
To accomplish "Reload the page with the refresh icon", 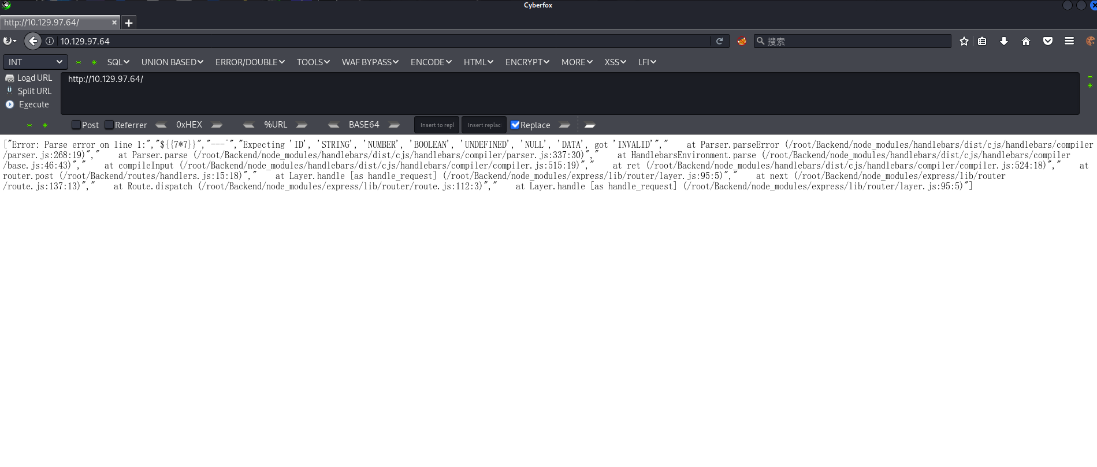I will (719, 41).
